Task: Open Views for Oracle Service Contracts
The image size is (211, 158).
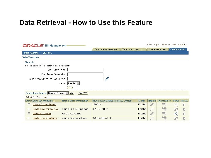Action: coord(176,118)
